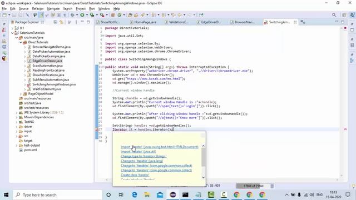This screenshot has width=356, height=200.
Task: Click Change to 'Iterables' google collect fix
Action: tap(156, 166)
